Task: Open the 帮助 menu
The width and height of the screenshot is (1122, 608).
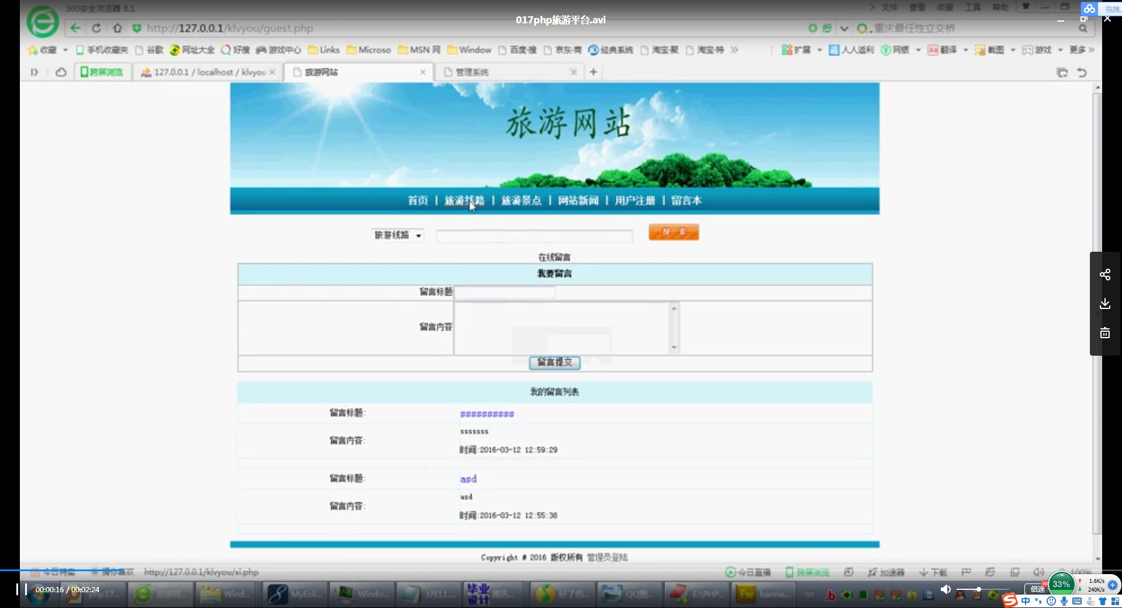Action: pyautogui.click(x=1000, y=7)
